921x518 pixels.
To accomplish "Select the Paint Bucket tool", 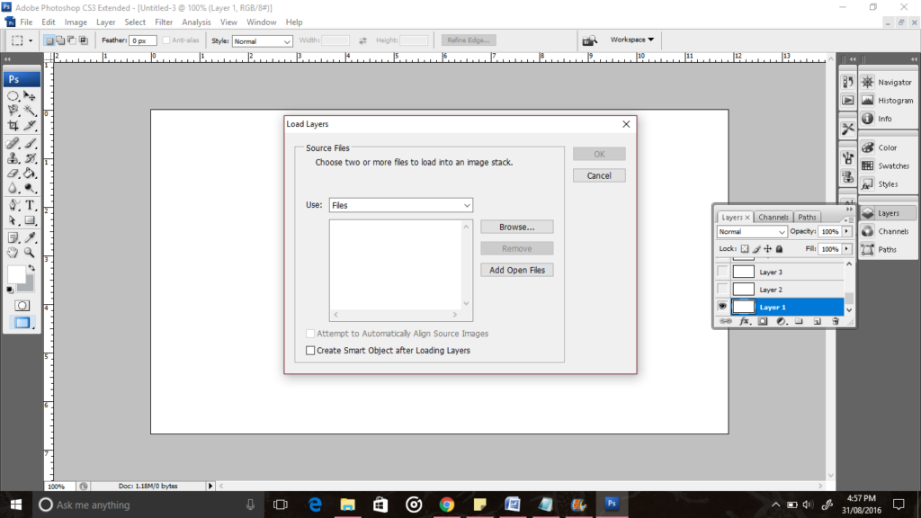I will [x=30, y=174].
